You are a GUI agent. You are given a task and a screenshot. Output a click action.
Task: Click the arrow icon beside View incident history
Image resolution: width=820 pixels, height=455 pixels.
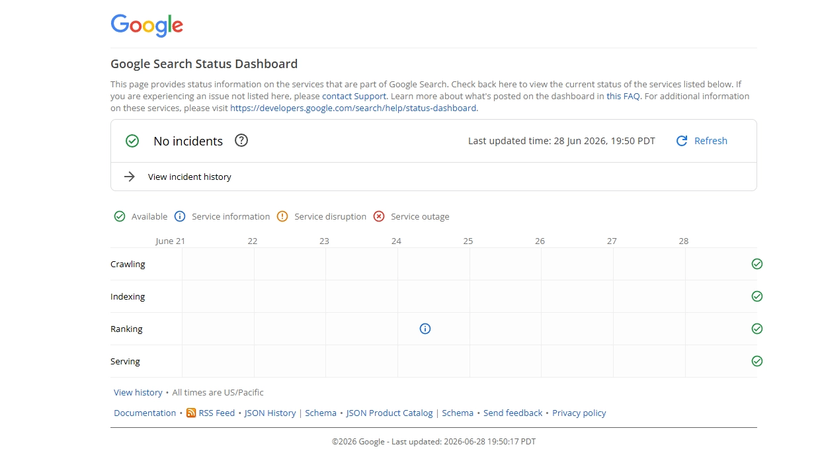[x=130, y=177]
